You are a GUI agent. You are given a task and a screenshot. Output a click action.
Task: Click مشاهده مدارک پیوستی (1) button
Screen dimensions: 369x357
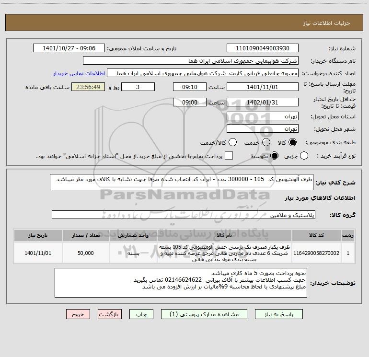[x=204, y=314]
